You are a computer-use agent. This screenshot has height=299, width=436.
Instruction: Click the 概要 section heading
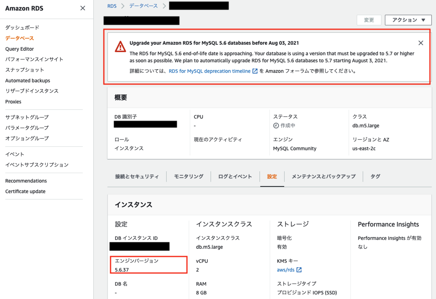click(x=121, y=98)
